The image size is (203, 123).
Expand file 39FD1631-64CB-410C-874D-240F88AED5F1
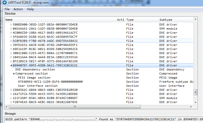11,45
